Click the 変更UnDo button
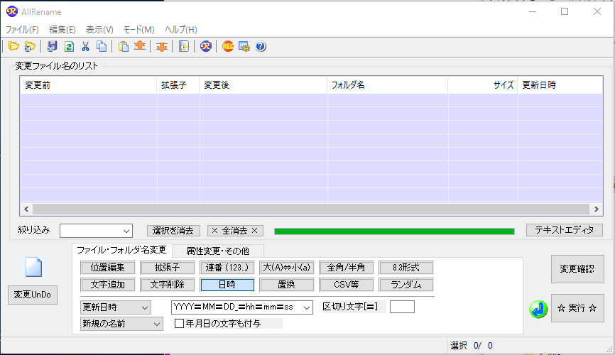This screenshot has height=355, width=615. [x=33, y=295]
